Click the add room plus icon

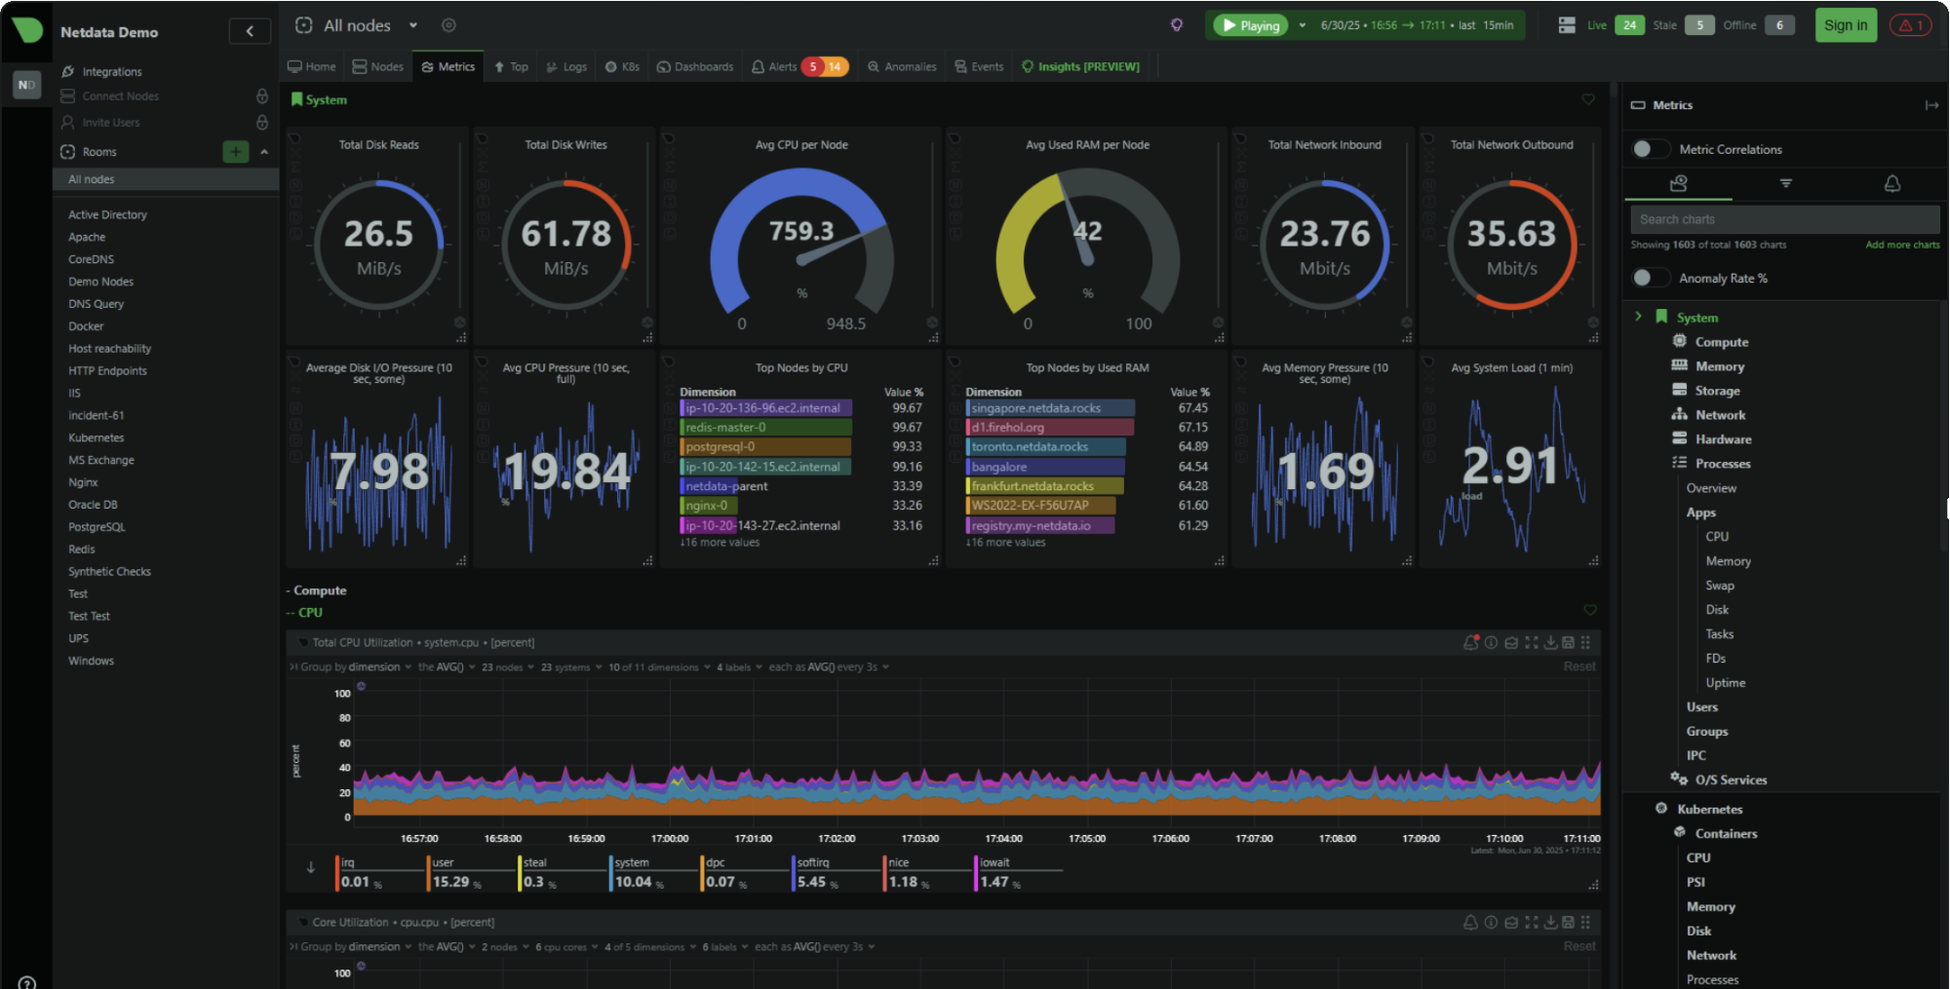click(235, 151)
